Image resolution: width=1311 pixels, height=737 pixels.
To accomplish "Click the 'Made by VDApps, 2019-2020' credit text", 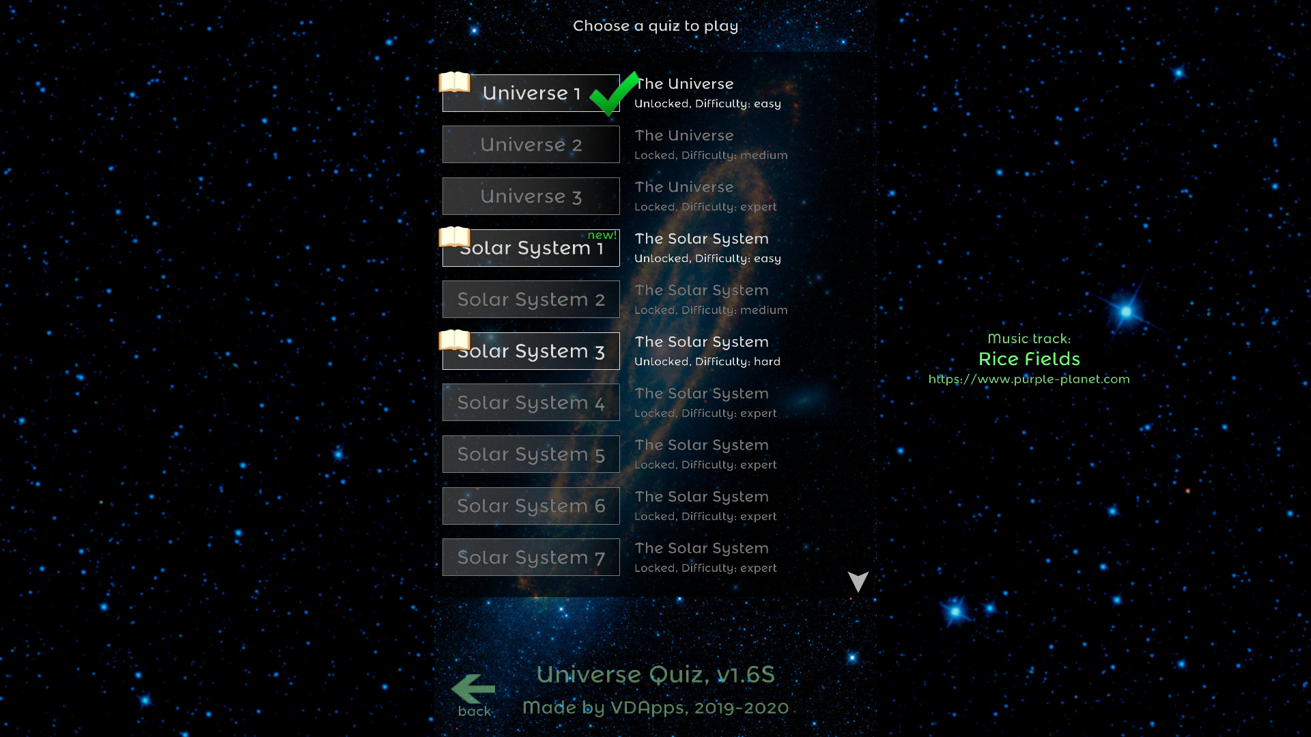I will click(655, 708).
